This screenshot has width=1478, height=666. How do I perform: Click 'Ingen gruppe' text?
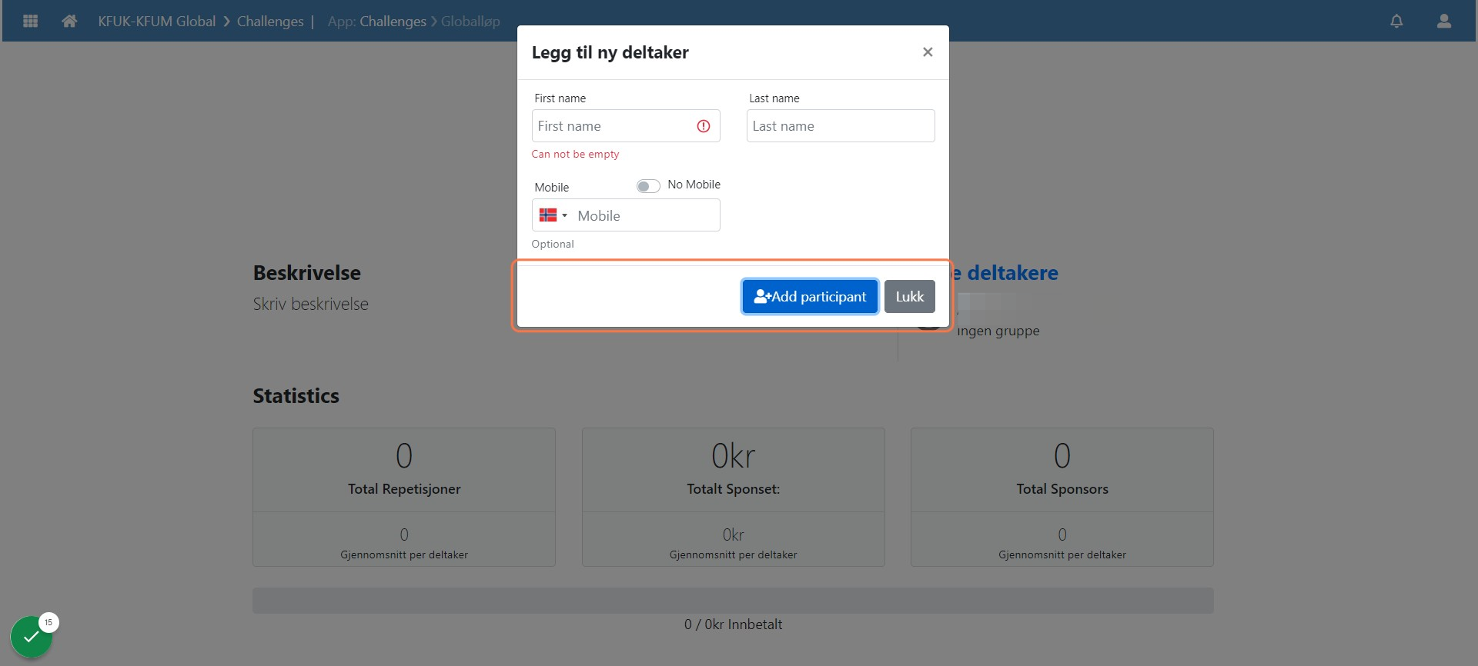(x=998, y=331)
